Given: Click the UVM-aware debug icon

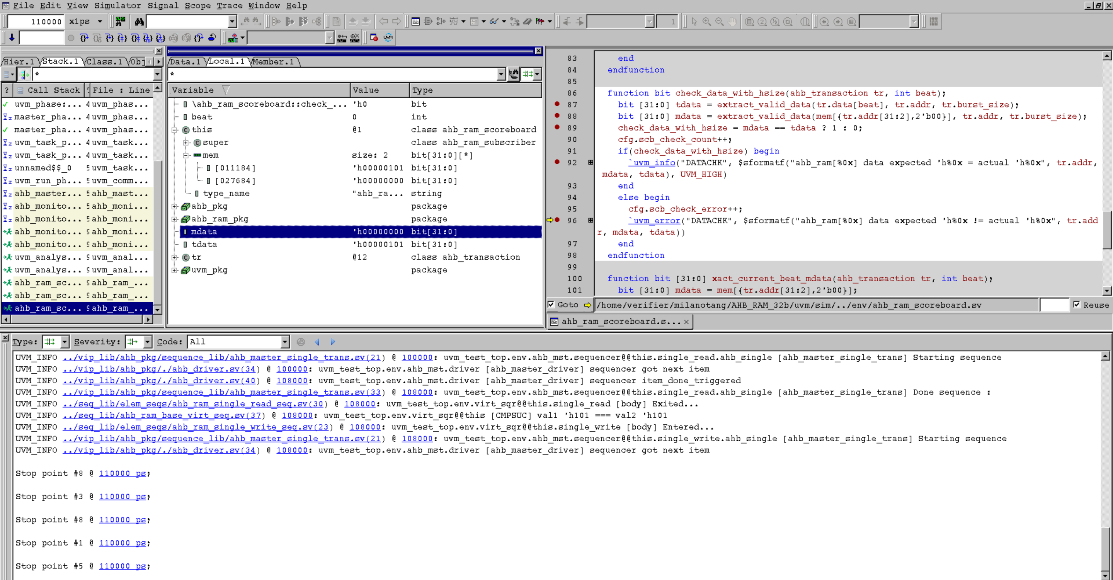Looking at the screenshot, I should [x=388, y=38].
